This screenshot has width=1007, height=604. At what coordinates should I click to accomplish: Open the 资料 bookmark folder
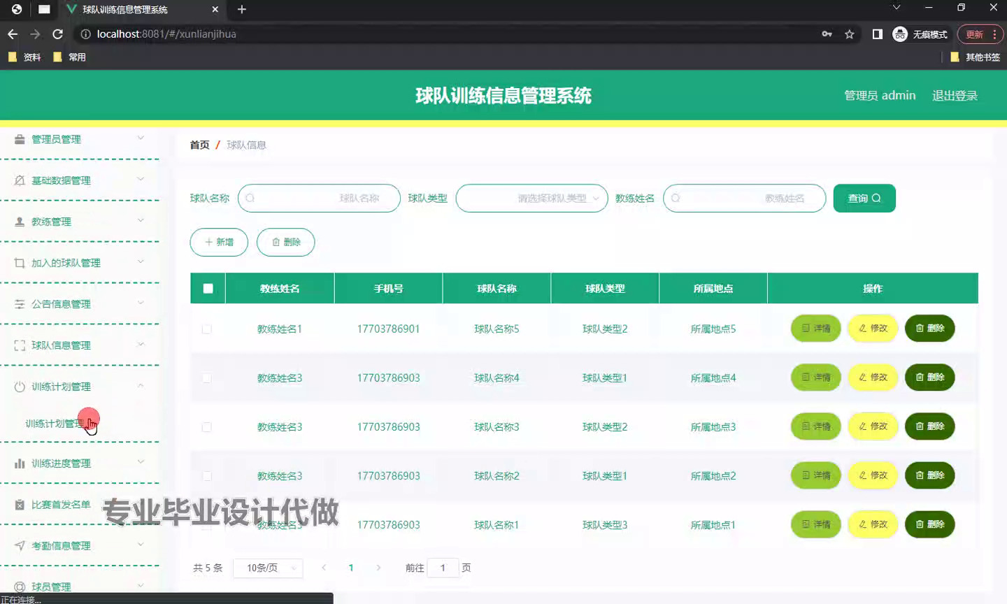tap(24, 57)
